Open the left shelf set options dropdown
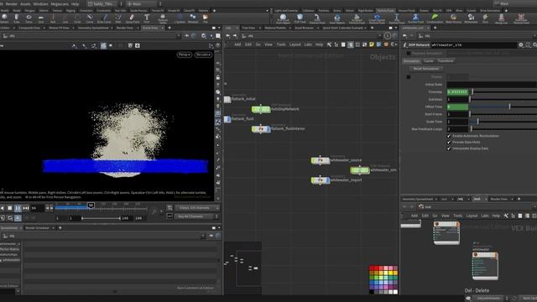 click(x=267, y=11)
